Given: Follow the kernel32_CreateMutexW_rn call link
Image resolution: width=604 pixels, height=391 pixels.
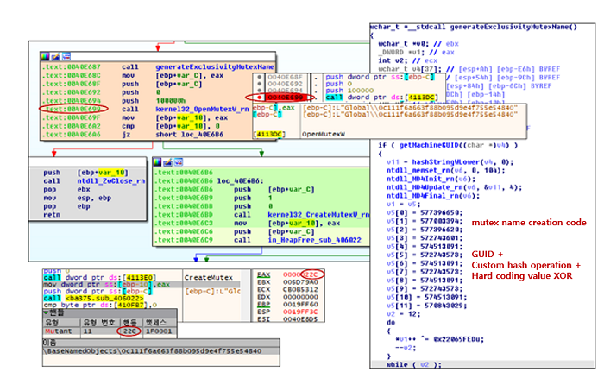Looking at the screenshot, I should 318,215.
